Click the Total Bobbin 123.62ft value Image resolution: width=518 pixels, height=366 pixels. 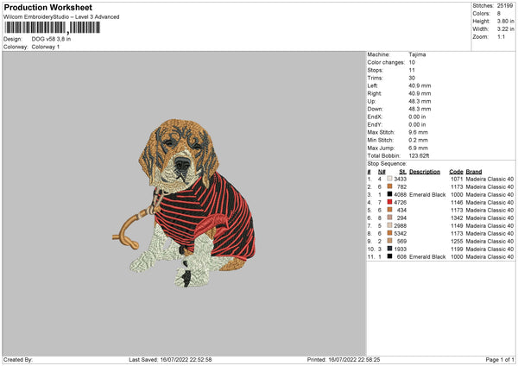(x=420, y=154)
